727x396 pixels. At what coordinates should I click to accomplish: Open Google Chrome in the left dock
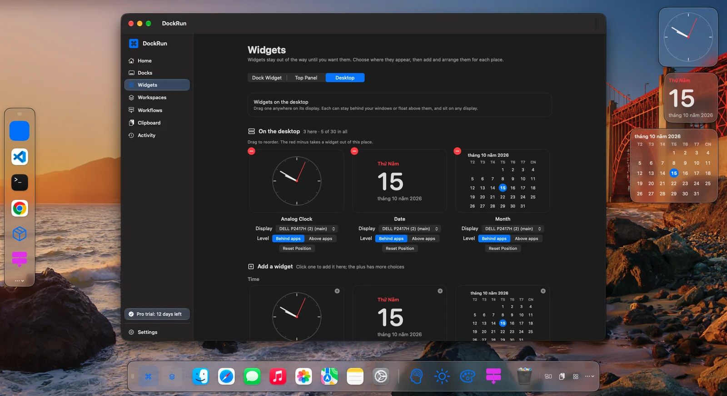[x=20, y=208]
